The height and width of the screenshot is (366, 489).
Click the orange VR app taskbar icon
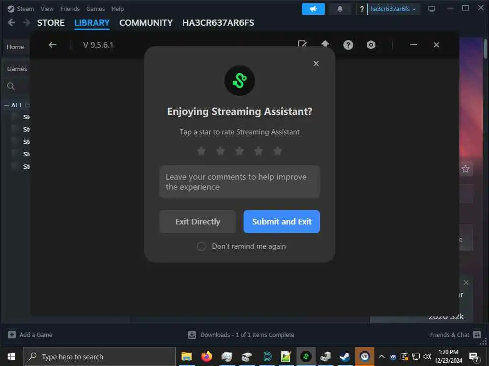point(364,356)
